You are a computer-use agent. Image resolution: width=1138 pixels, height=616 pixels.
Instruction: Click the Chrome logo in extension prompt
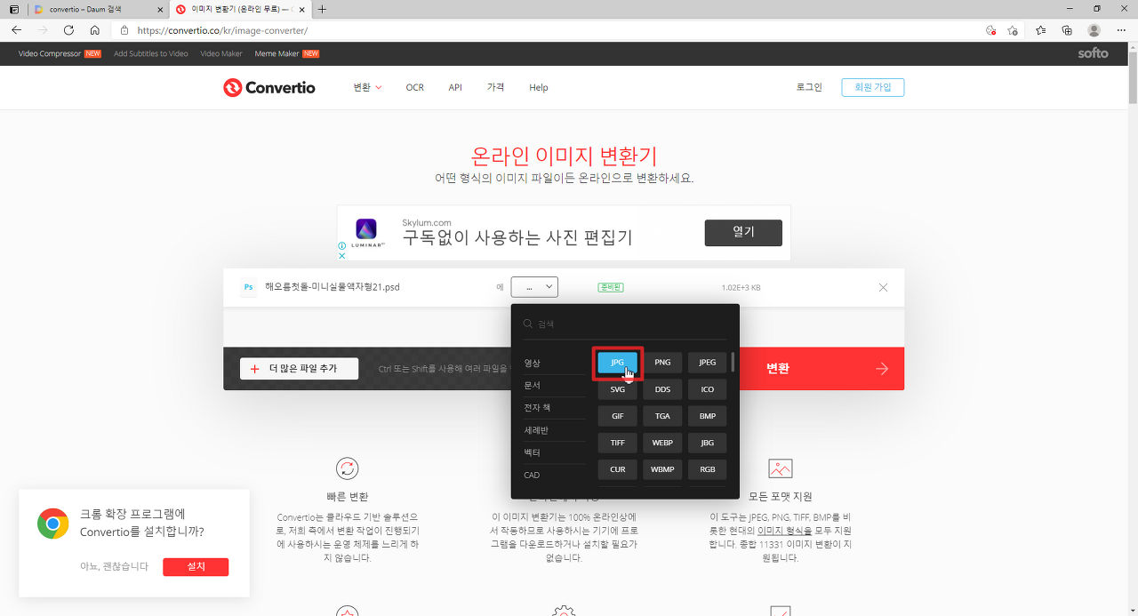coord(53,524)
